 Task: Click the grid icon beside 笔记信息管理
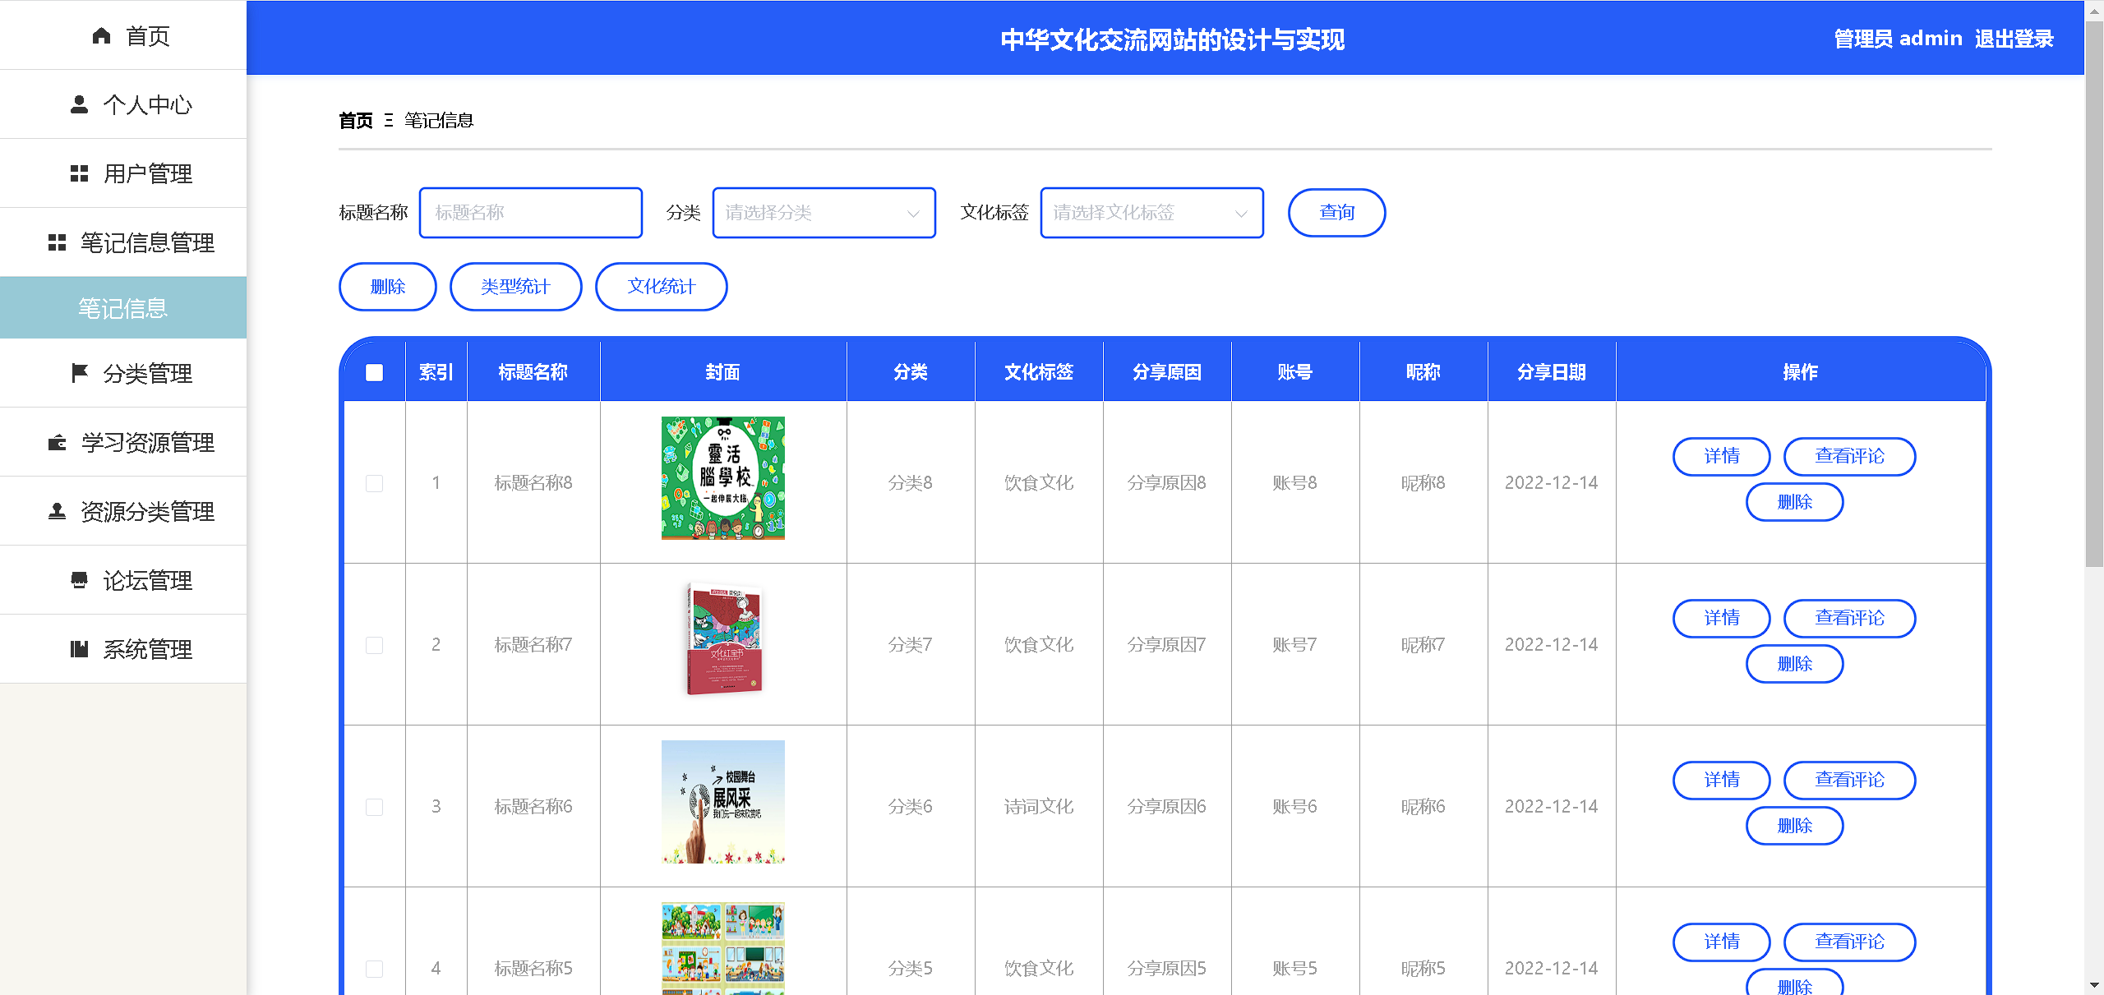coord(57,242)
